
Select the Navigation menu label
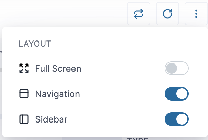pos(57,94)
